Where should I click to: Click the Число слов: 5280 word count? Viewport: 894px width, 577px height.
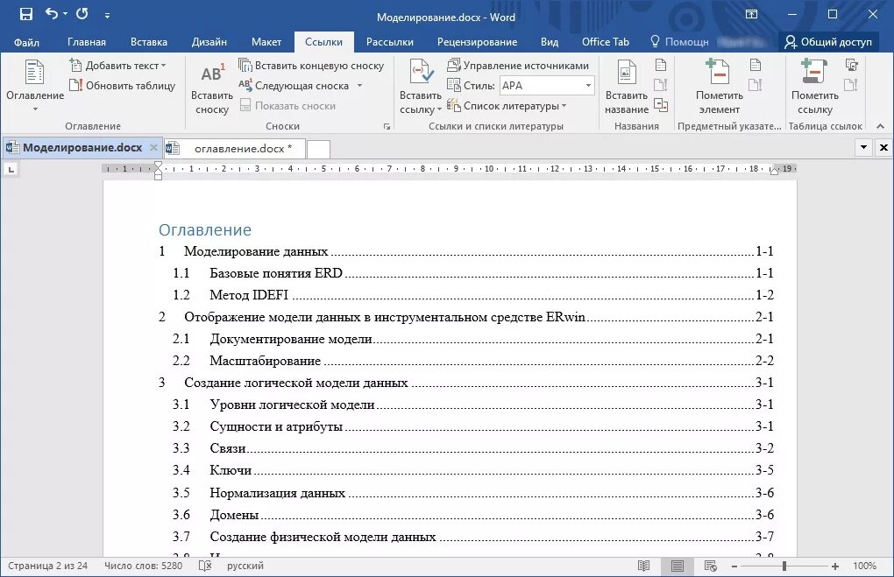143,566
